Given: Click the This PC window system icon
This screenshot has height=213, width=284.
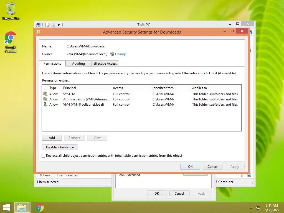Looking at the screenshot, I should tap(38, 25).
